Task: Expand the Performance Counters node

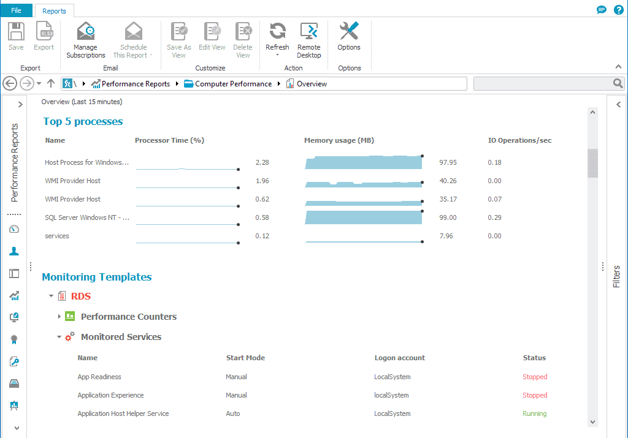Action: (59, 316)
